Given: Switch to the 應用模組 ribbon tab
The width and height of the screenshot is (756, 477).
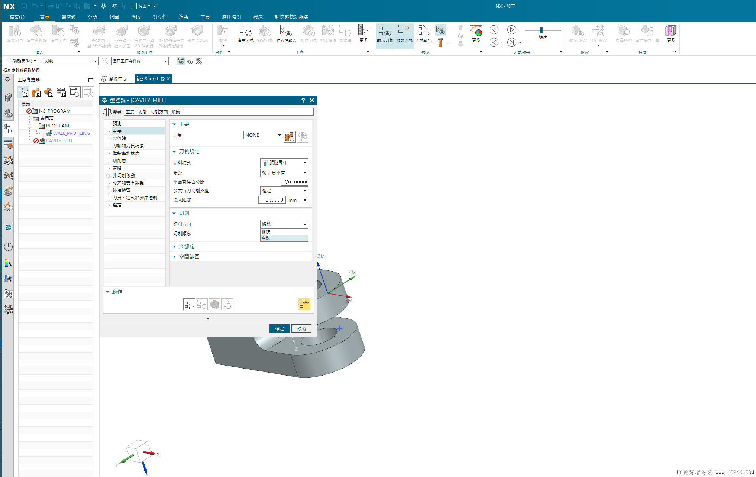Looking at the screenshot, I should click(x=232, y=17).
